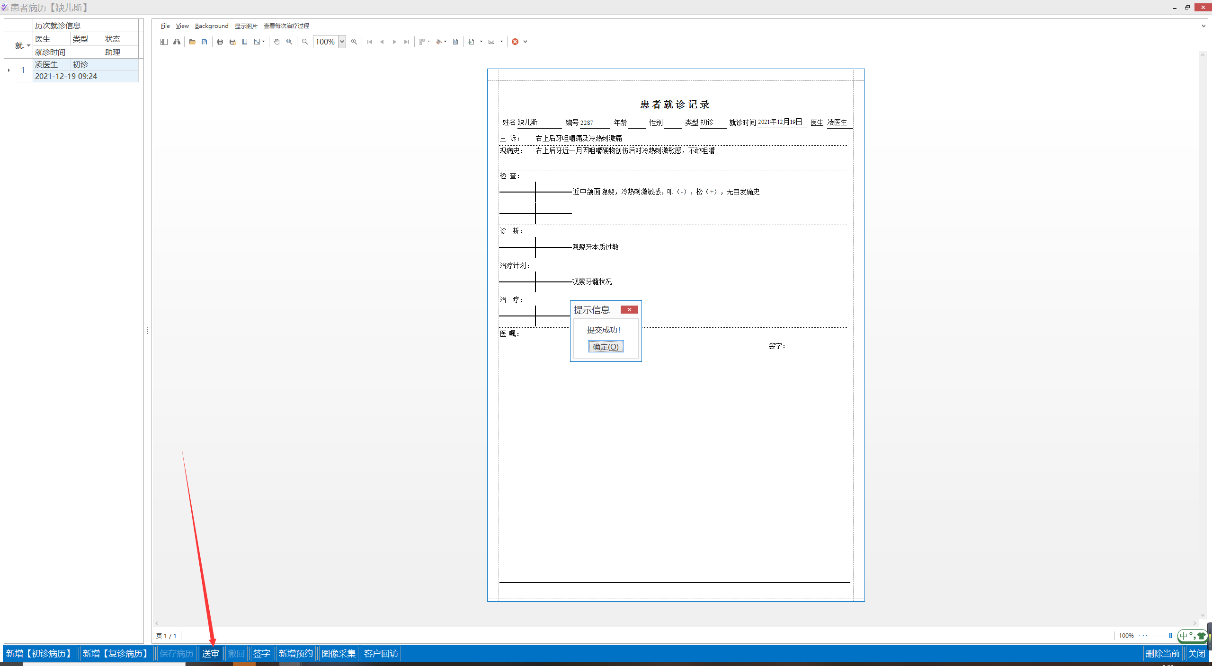The height and width of the screenshot is (666, 1212).
Task: Click the horizontal scrollbar left arrow
Action: 157,623
